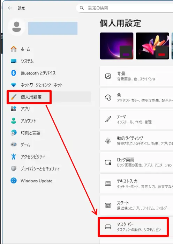Click the search magnifier icon
Viewport: 173px width, 244px height.
coord(82,8)
